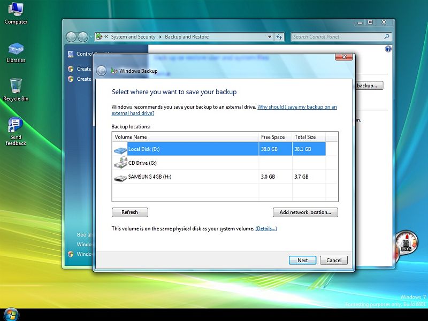
Task: Open the Libraries desktop icon
Action: (x=16, y=52)
